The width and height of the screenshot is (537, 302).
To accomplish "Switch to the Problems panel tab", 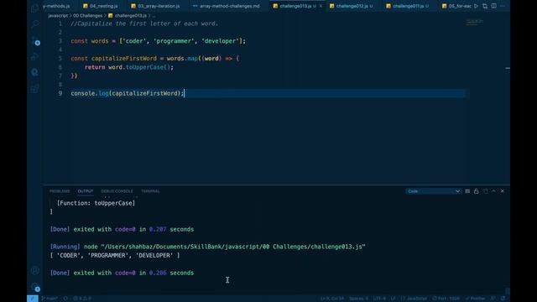I will [x=60, y=191].
